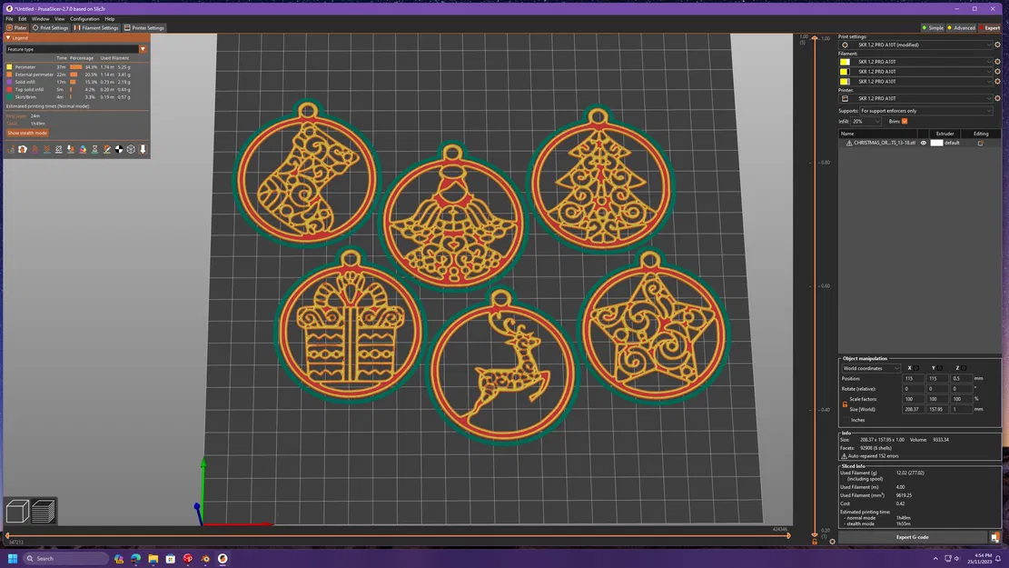Switch to Printer Settings tab

144,27
